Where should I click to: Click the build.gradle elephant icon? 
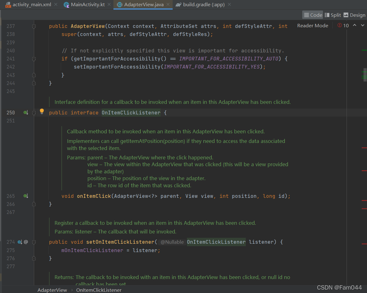(x=179, y=5)
